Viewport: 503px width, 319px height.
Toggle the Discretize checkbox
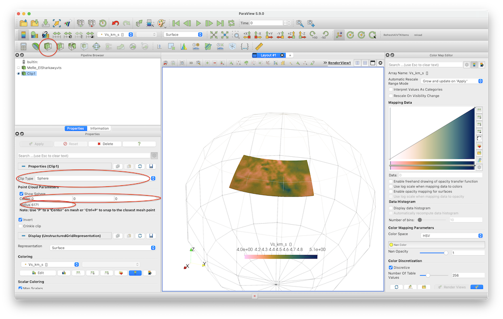point(391,267)
